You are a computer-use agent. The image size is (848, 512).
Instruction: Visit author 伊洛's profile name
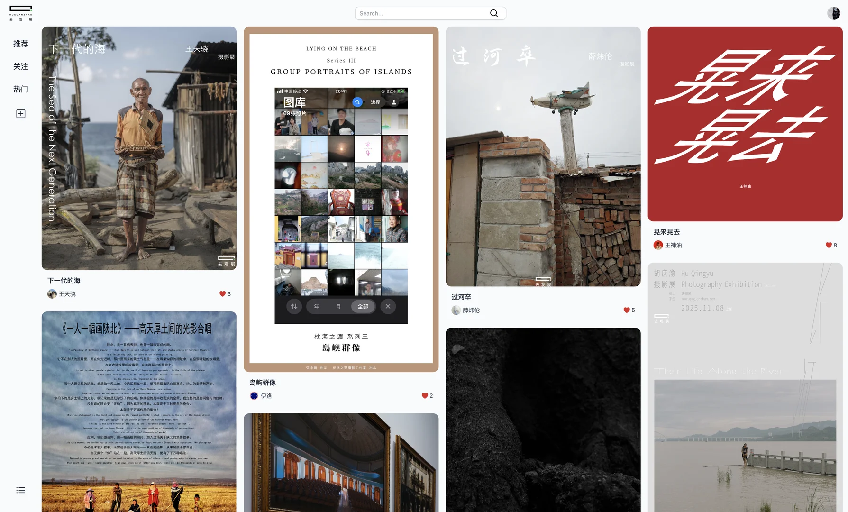(x=266, y=396)
